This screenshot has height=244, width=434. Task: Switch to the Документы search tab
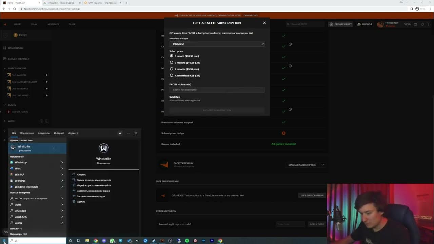pyautogui.click(x=44, y=133)
